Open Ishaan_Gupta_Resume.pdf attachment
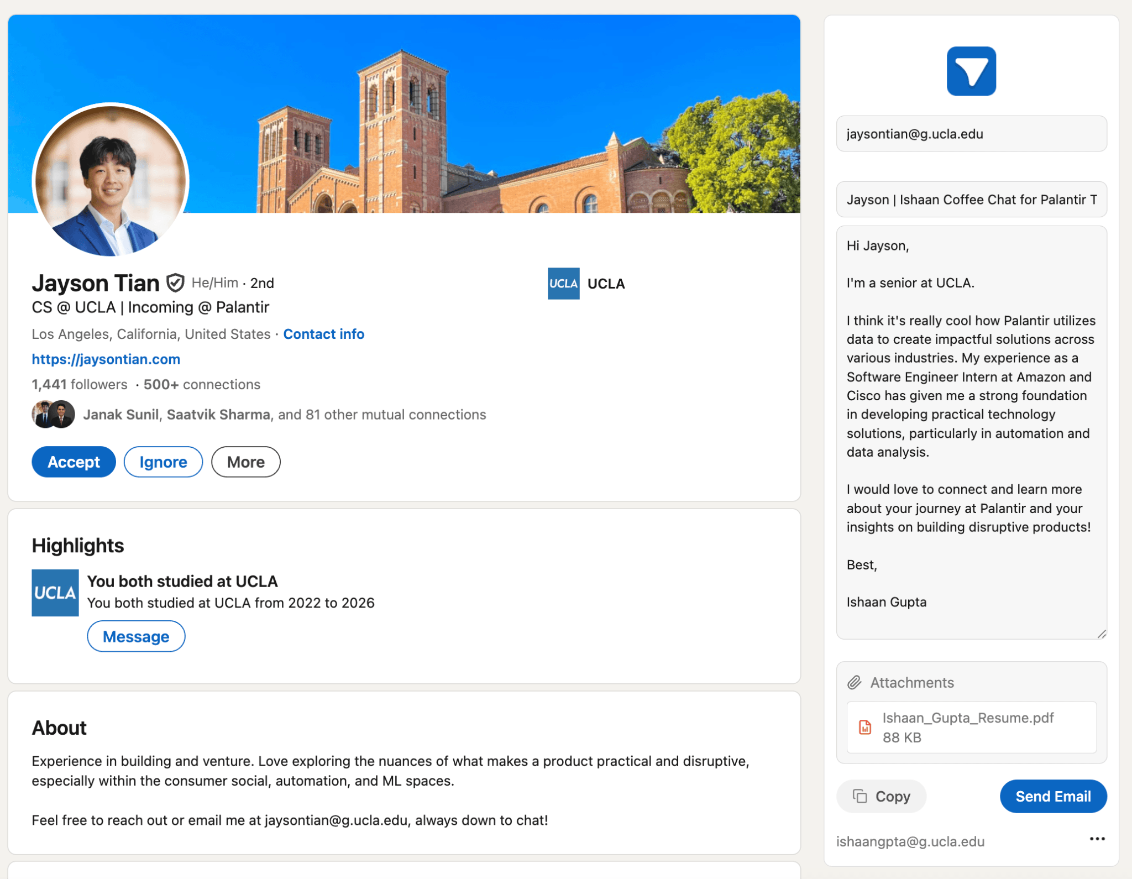The width and height of the screenshot is (1132, 879). click(971, 728)
